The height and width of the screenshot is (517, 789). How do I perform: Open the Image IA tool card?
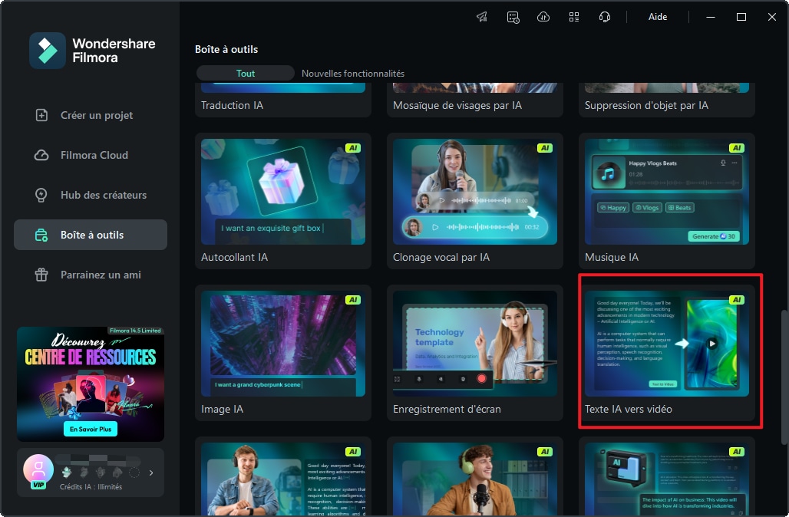point(283,353)
